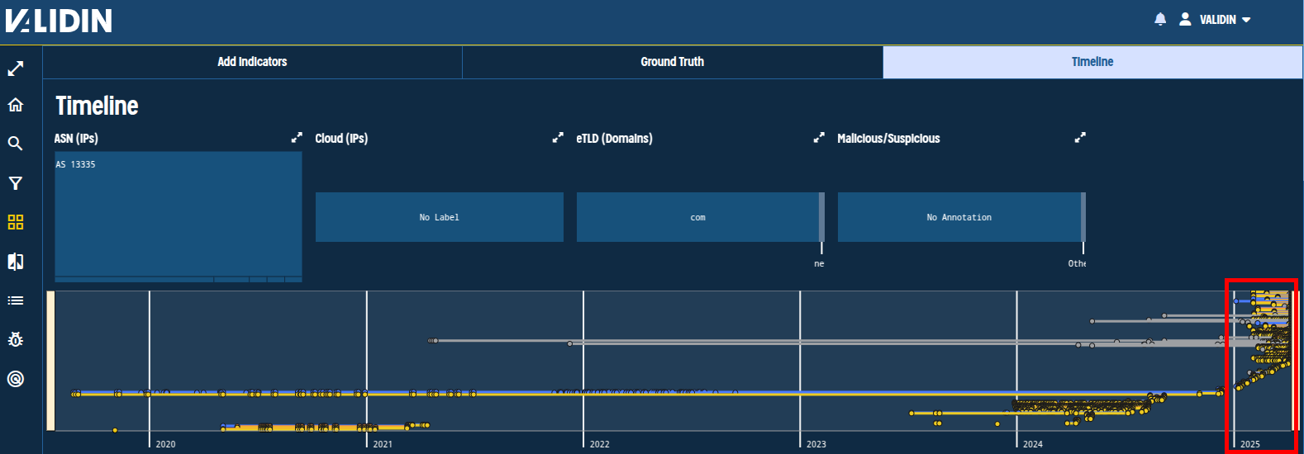Click the 2024 timeline year label

[1033, 444]
